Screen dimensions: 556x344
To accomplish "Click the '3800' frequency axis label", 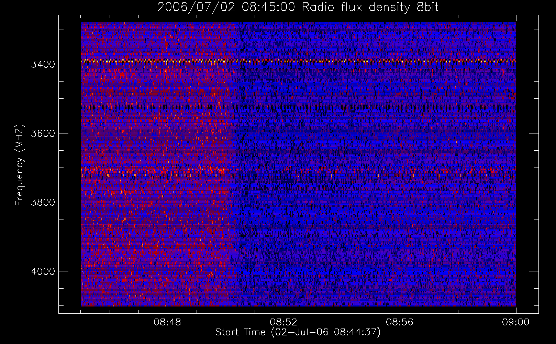I will (43, 202).
